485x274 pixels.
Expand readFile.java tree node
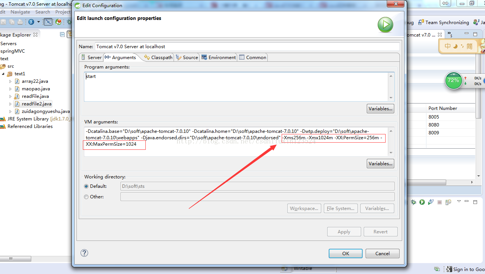pyautogui.click(x=11, y=96)
